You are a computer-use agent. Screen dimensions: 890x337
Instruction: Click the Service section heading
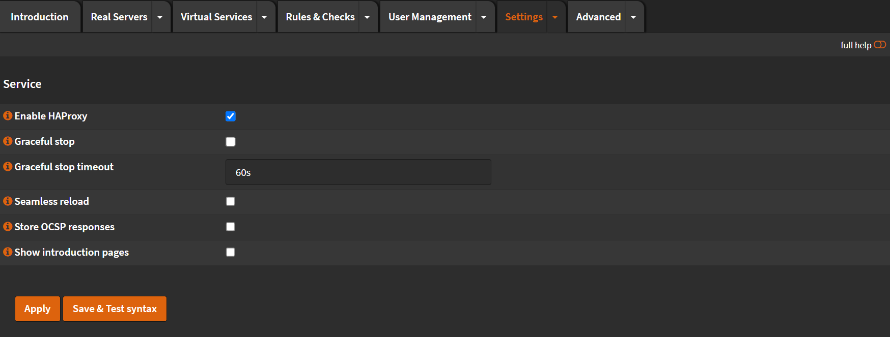tap(22, 84)
